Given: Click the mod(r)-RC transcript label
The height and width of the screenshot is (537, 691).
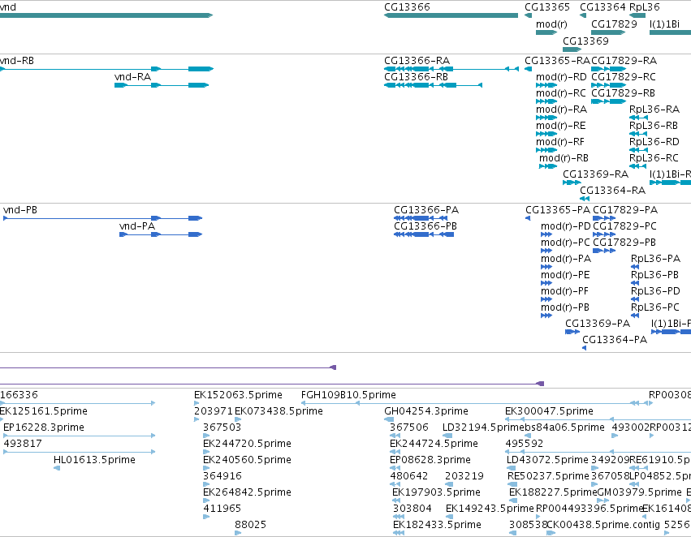Looking at the screenshot, I should pyautogui.click(x=560, y=93).
